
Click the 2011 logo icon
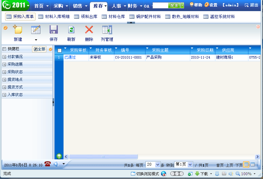6,5
